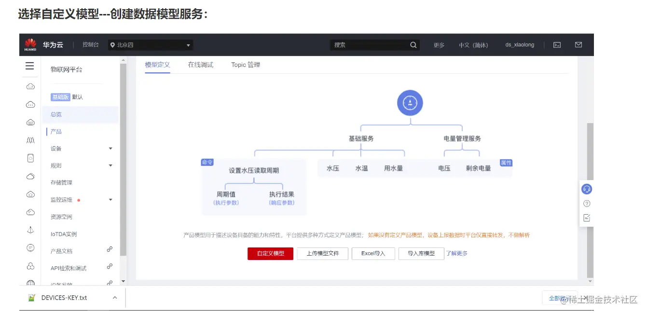Open the DEVICES-KEY.txt download options chevron
Image resolution: width=647 pixels, height=314 pixels.
pos(115,298)
